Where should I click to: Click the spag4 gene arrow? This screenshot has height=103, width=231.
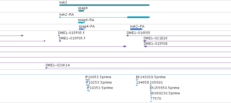pyautogui.click(x=81, y=11)
